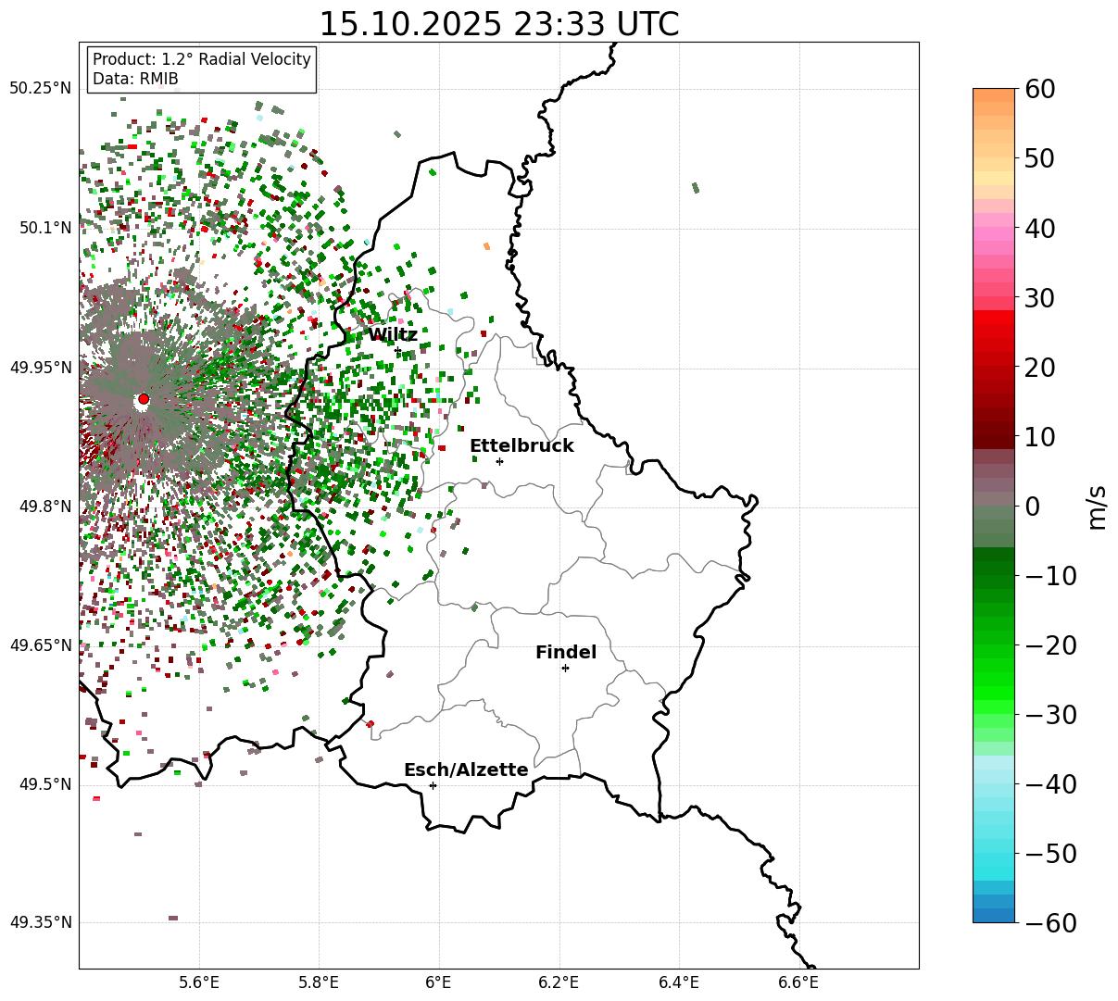The height and width of the screenshot is (1001, 1118).
Task: Click the 0 value on the colorbar
Action: click(x=1032, y=507)
